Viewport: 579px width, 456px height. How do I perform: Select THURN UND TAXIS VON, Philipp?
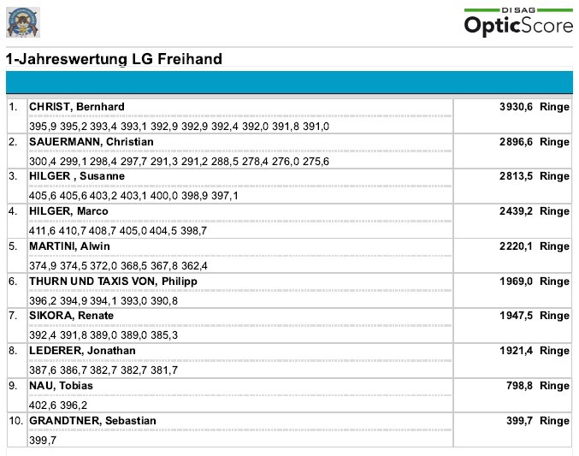[113, 281]
